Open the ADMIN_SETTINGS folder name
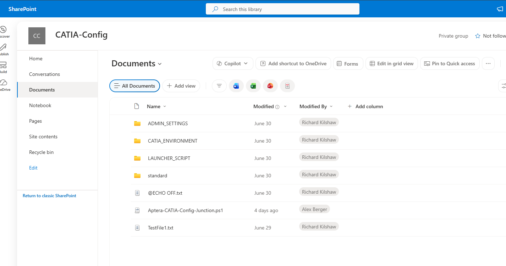 tap(168, 123)
